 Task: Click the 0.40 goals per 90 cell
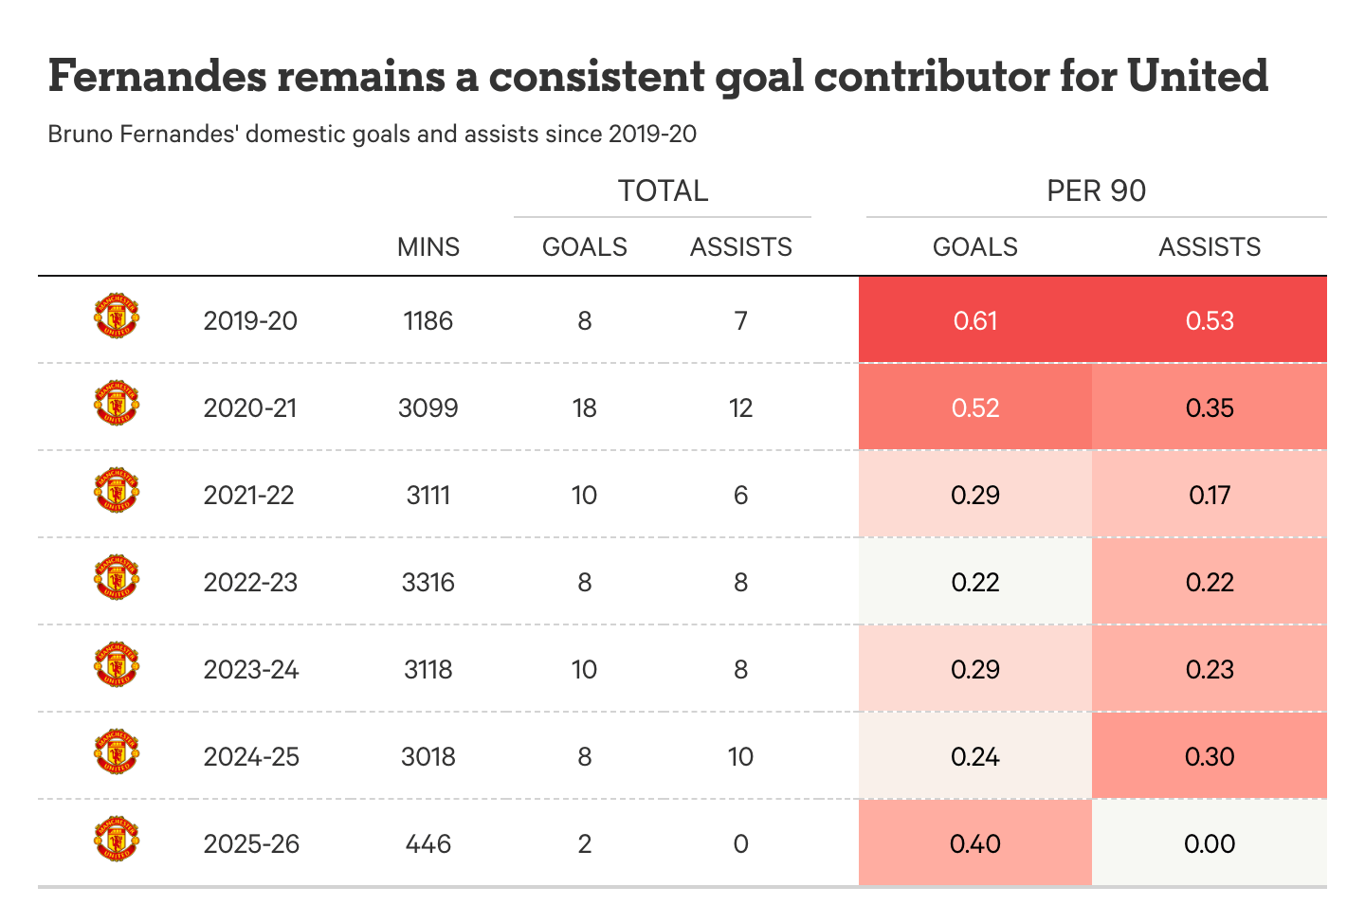click(975, 843)
